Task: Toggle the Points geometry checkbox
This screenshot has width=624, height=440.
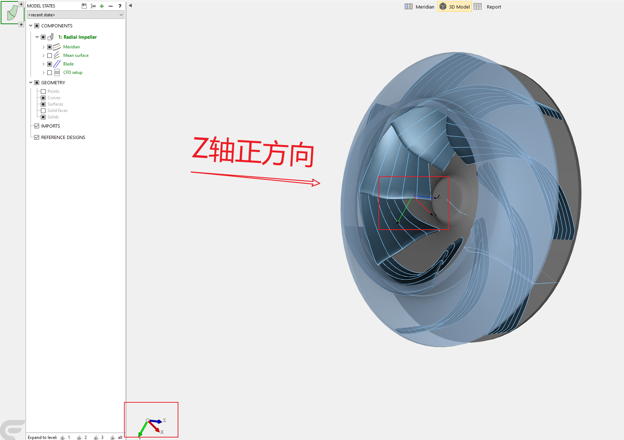Action: (43, 91)
